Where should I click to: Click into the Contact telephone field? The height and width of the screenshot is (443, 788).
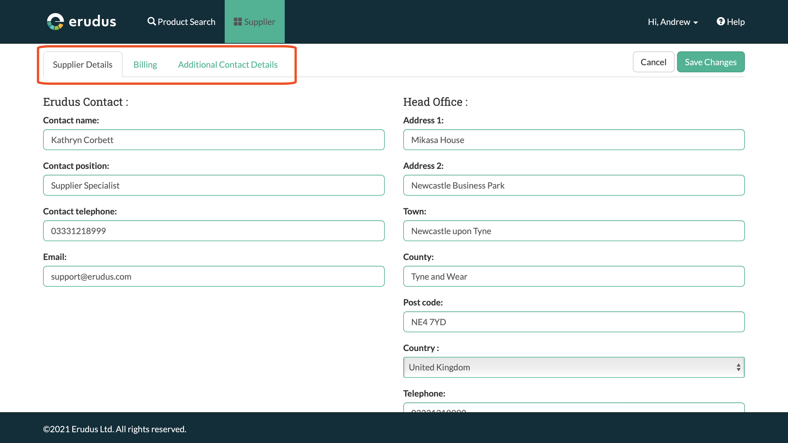[214, 231]
